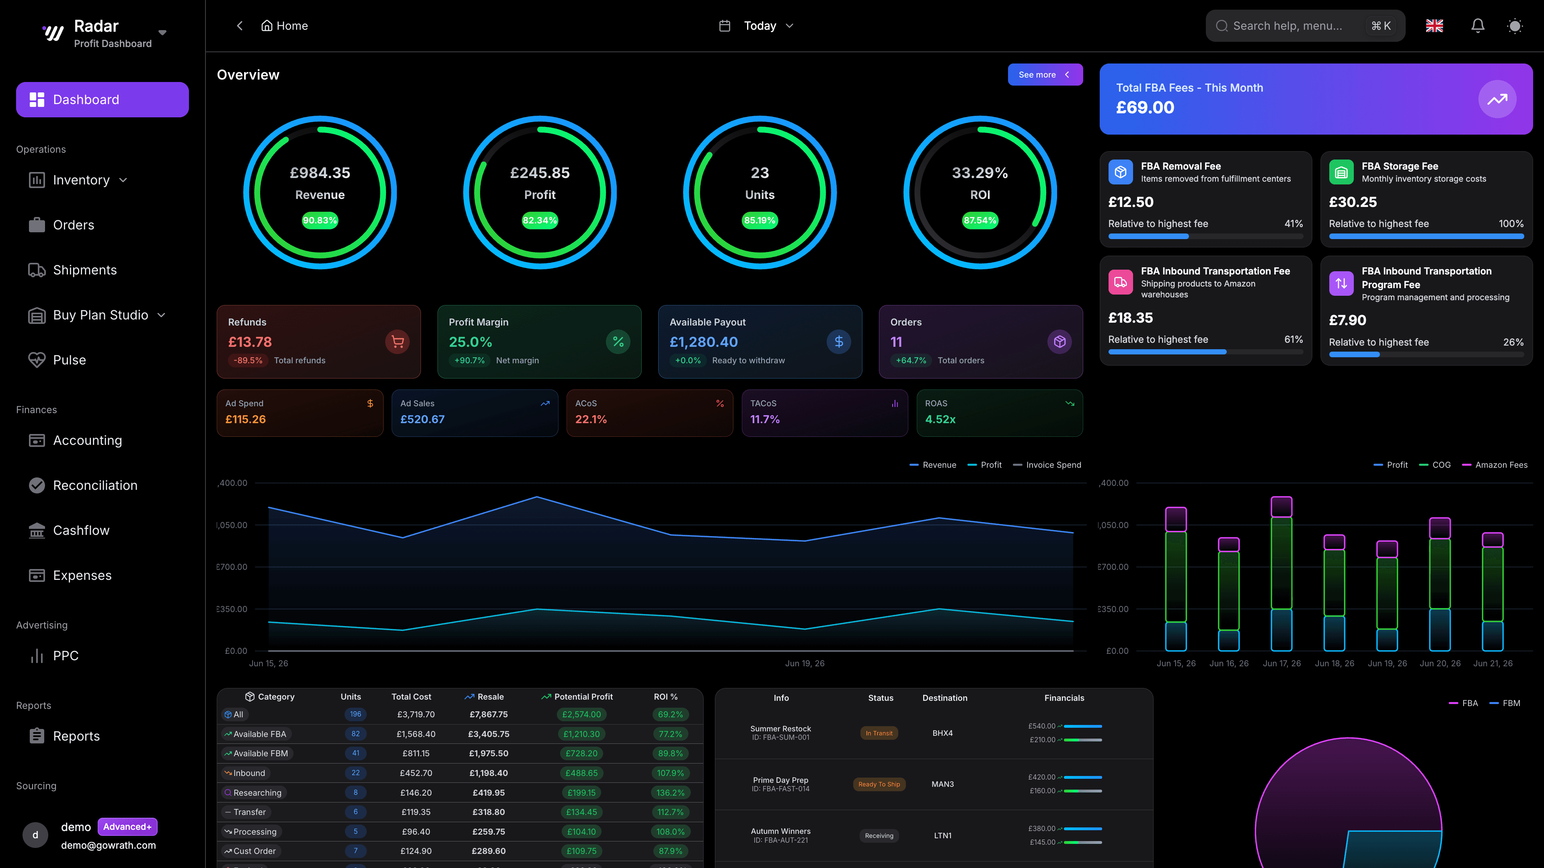Click the Available FBA category row
This screenshot has width=1544, height=868.
460,734
